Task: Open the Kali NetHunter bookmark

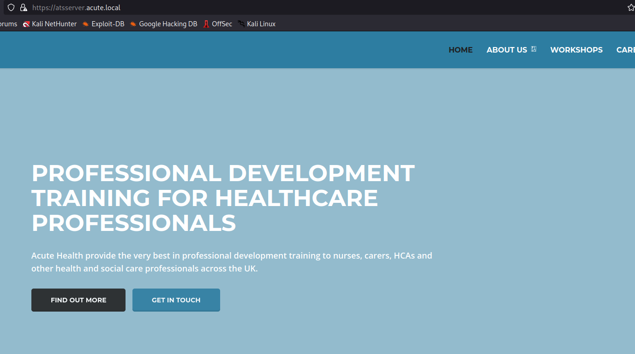Action: (50, 24)
